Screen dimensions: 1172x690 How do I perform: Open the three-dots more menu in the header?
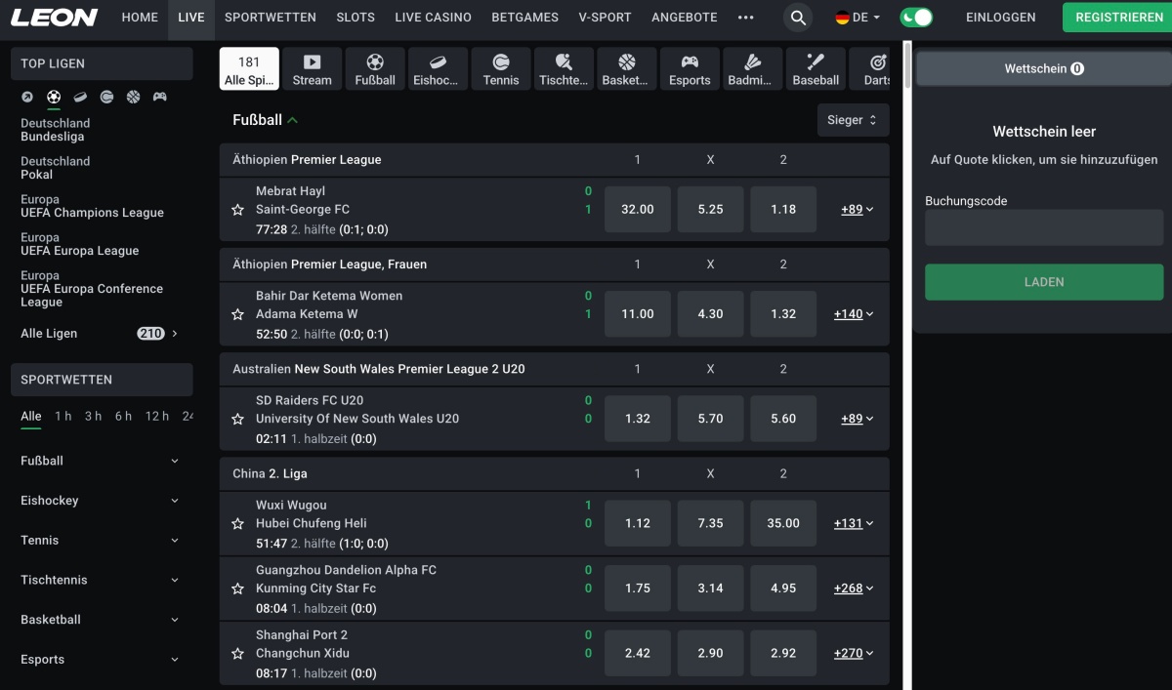pos(746,18)
